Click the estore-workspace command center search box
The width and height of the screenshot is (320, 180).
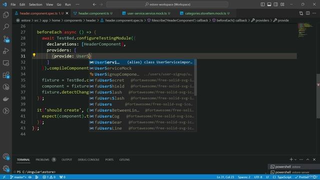coord(167,4)
